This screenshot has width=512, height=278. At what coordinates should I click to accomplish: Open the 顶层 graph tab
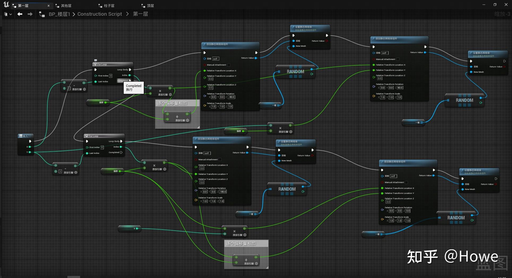[148, 6]
